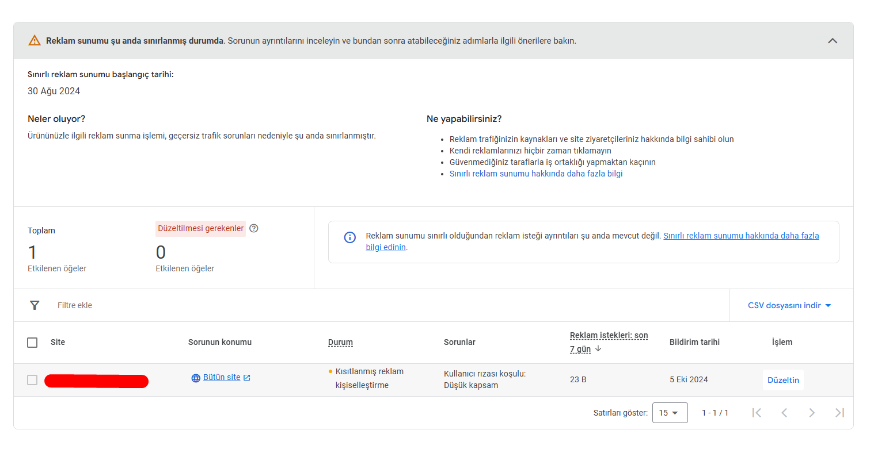
Task: Click the Kullanıcı rızası koşulu: Düşük kapsam cell
Action: click(x=485, y=379)
